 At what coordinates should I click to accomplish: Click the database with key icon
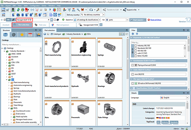coord(13,15)
